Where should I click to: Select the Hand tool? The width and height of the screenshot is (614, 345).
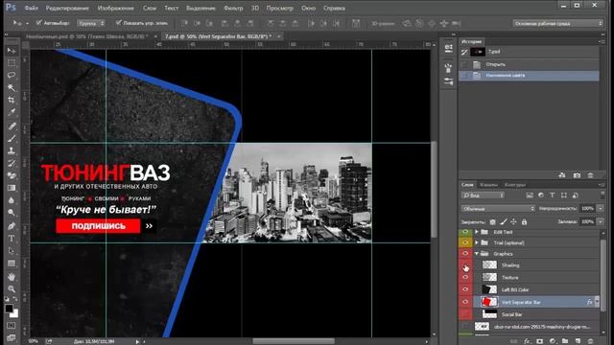click(x=12, y=277)
